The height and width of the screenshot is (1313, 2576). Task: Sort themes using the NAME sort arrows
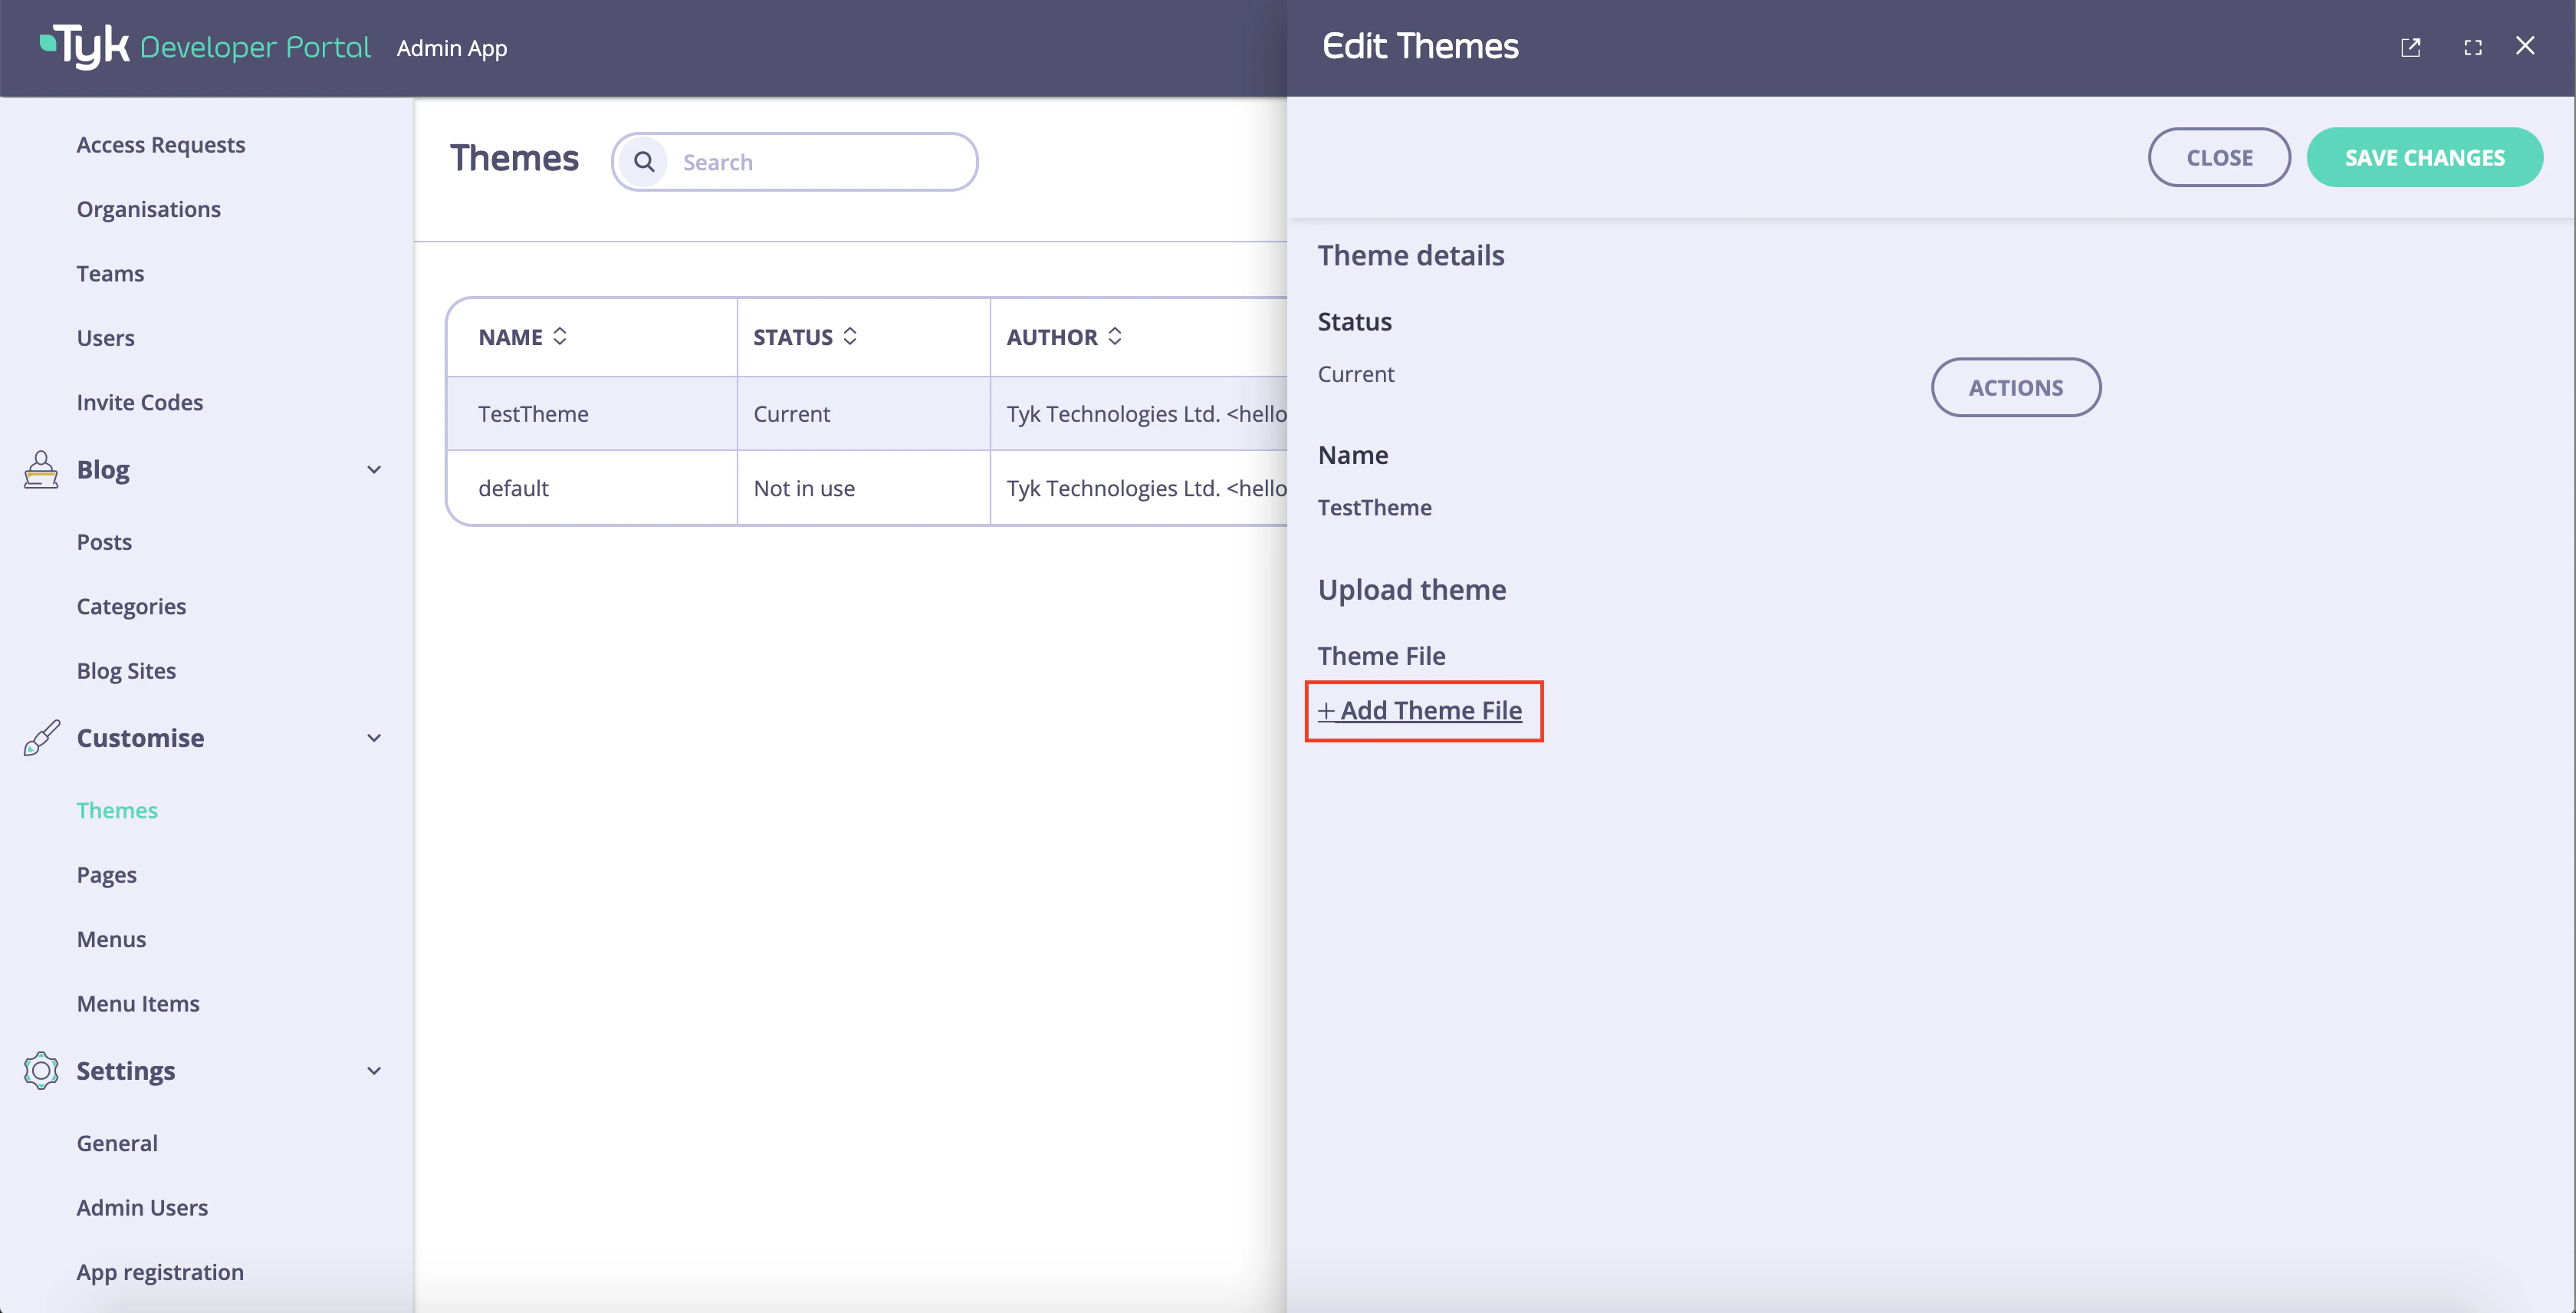[560, 337]
